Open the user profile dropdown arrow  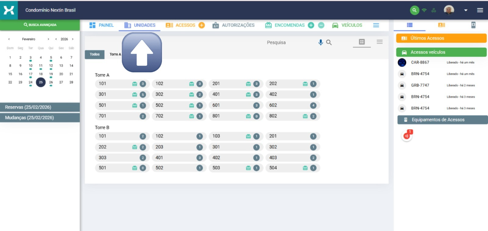[466, 10]
